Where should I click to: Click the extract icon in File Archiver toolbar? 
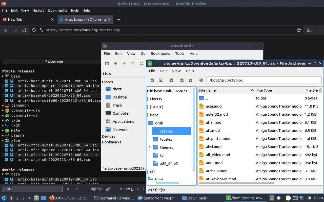tap(171, 80)
